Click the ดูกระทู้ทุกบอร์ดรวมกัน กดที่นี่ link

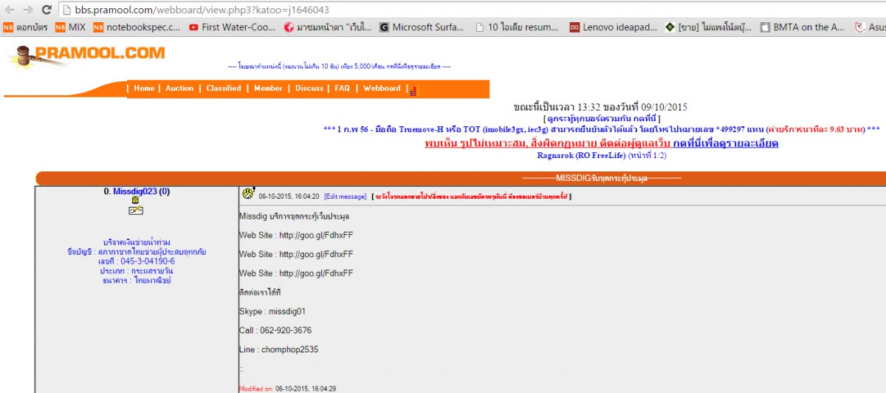click(x=602, y=118)
